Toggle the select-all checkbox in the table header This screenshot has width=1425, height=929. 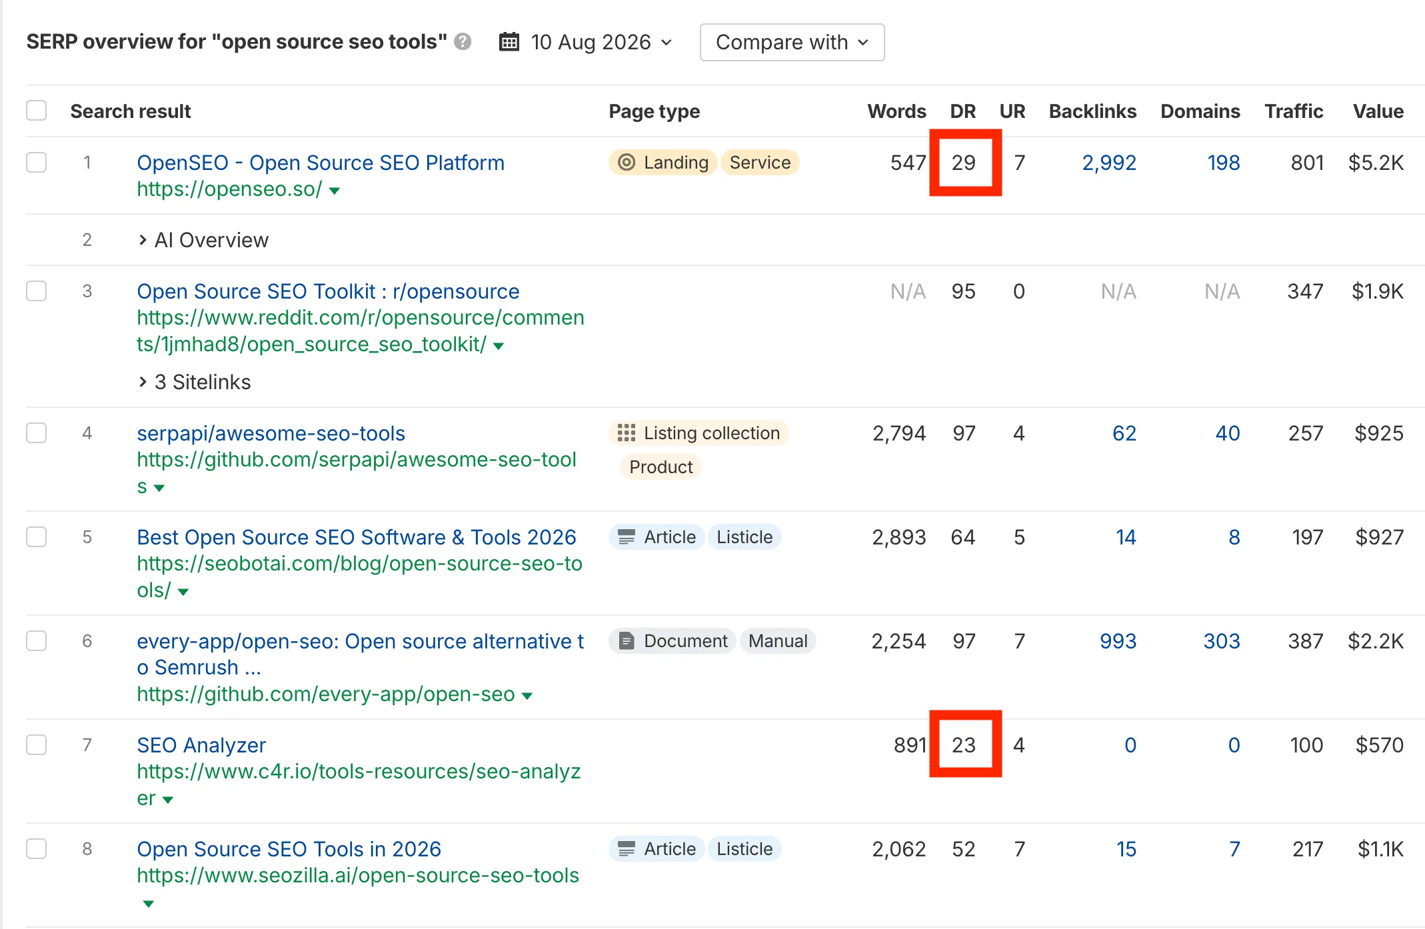pos(37,111)
